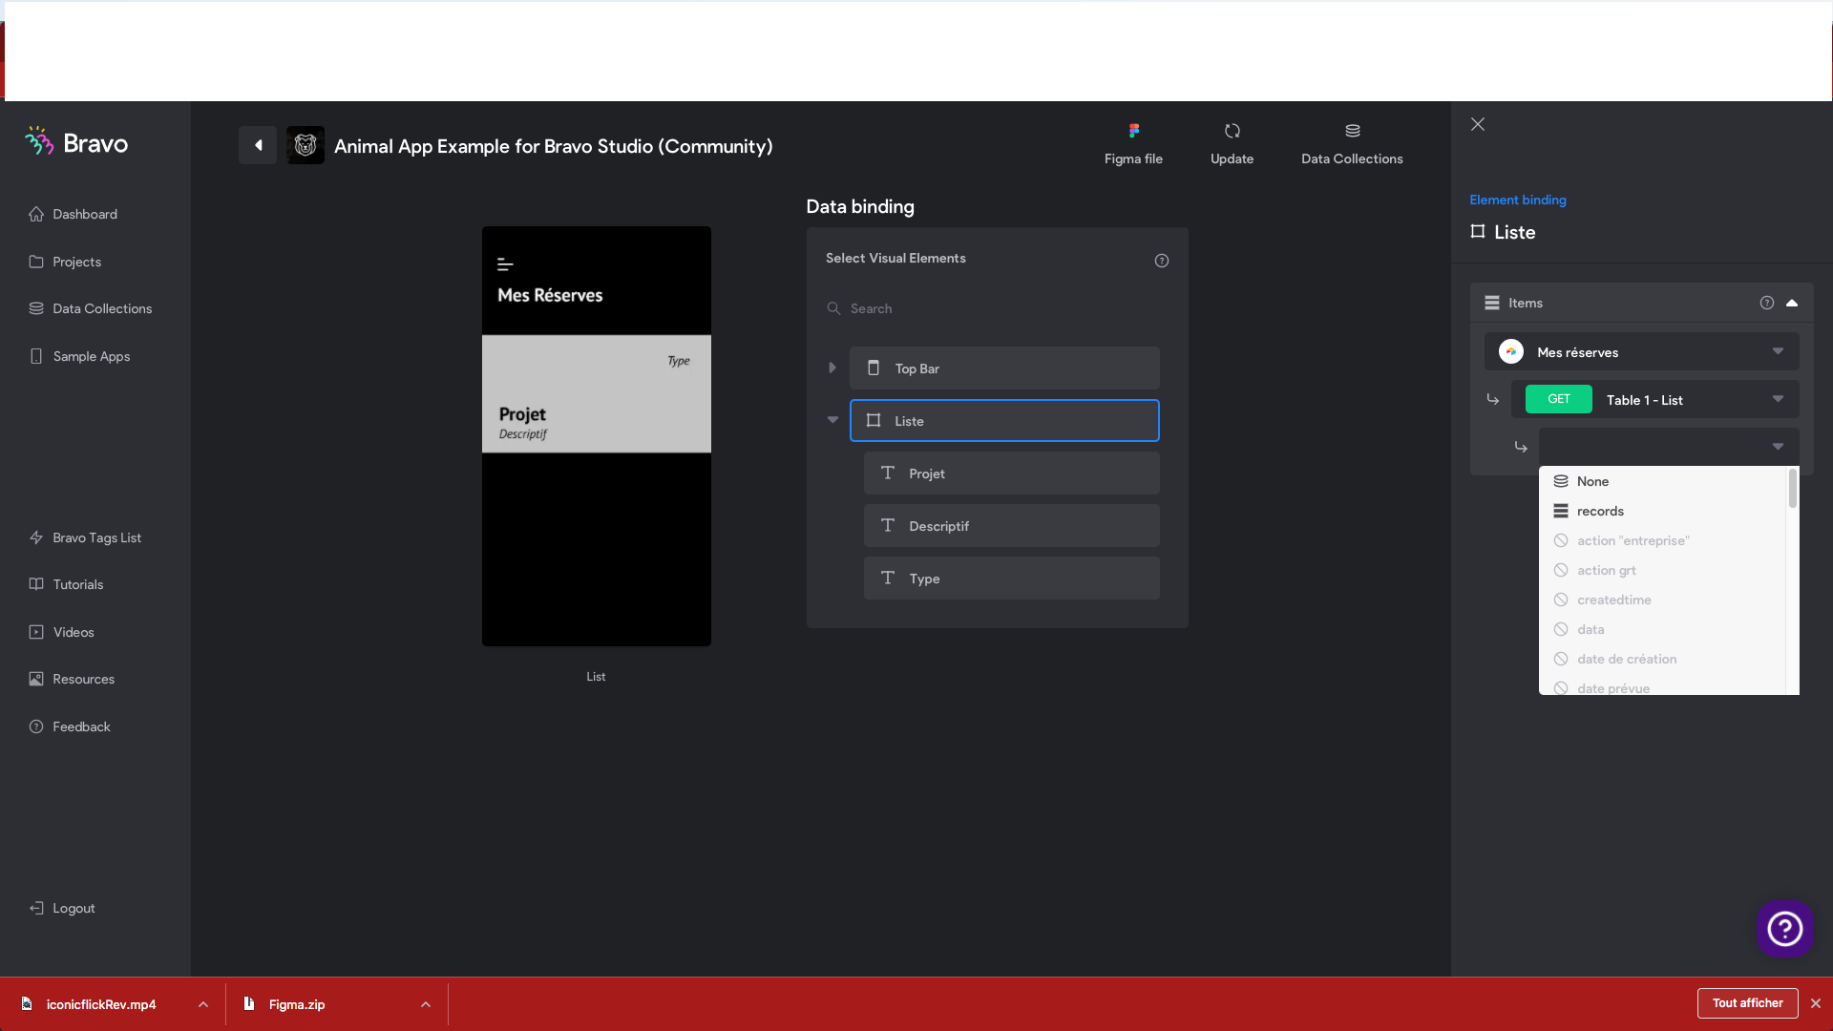1833x1031 pixels.
Task: Click the help icon beside Select Visual Elements
Action: (x=1162, y=261)
